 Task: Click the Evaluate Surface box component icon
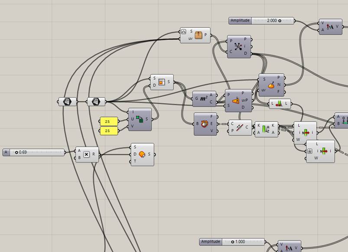coord(199,35)
